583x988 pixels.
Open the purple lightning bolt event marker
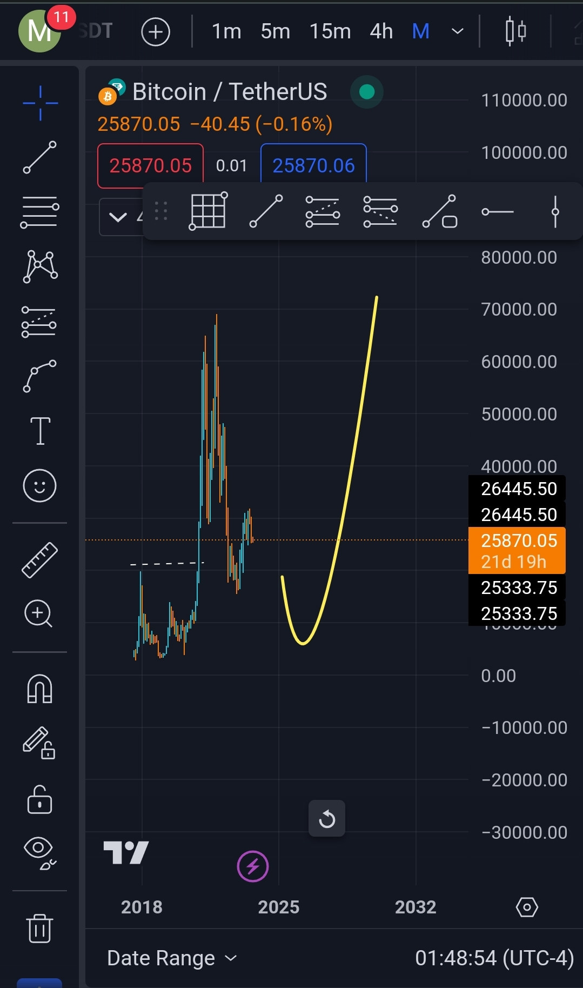[x=253, y=866]
